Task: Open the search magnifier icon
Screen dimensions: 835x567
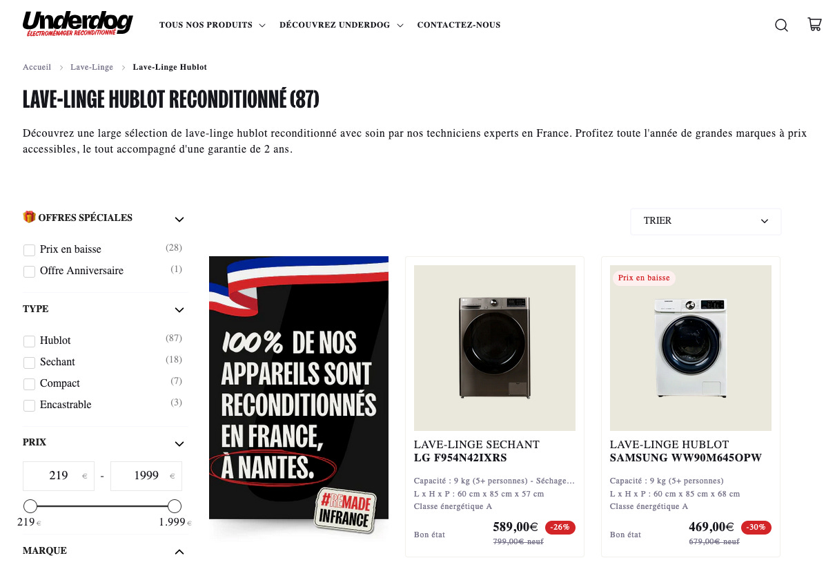Action: (781, 26)
